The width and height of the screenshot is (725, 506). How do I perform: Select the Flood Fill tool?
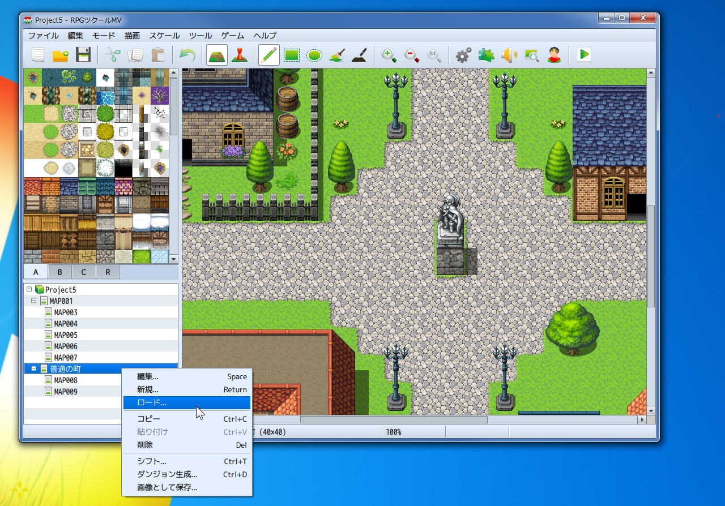pos(338,55)
